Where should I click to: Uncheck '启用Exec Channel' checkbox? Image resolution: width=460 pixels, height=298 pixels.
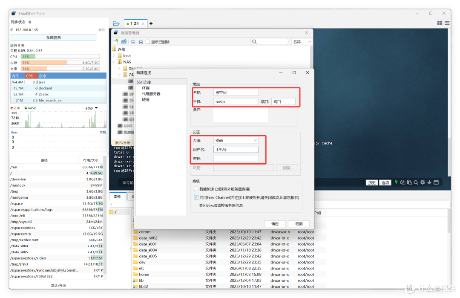pyautogui.click(x=196, y=197)
